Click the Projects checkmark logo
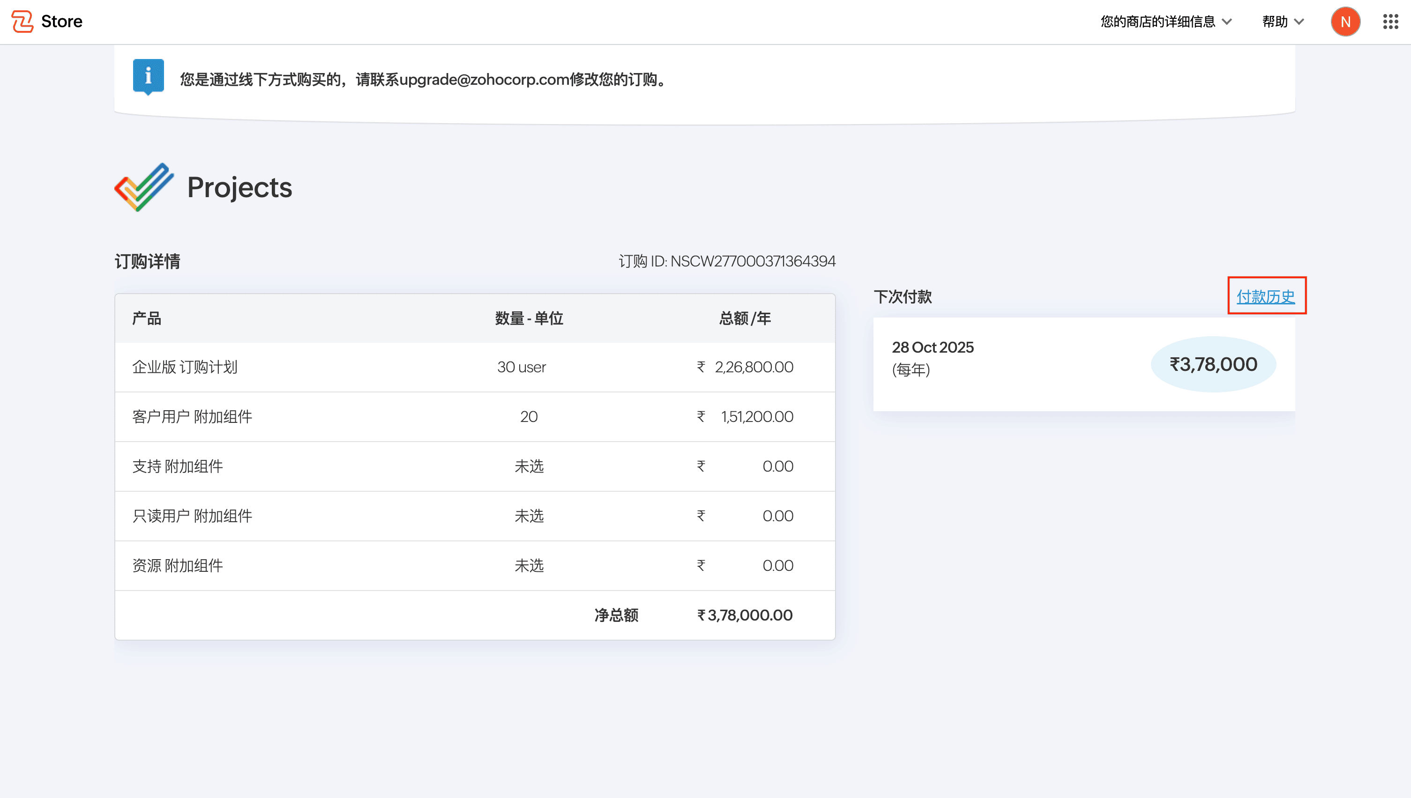This screenshot has width=1411, height=798. coord(144,187)
